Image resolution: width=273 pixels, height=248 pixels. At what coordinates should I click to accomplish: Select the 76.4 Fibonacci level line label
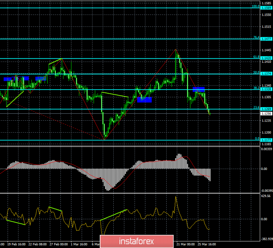pyautogui.click(x=255, y=37)
